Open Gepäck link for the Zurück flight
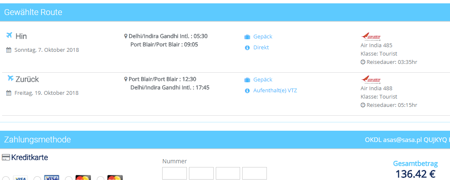 point(263,79)
